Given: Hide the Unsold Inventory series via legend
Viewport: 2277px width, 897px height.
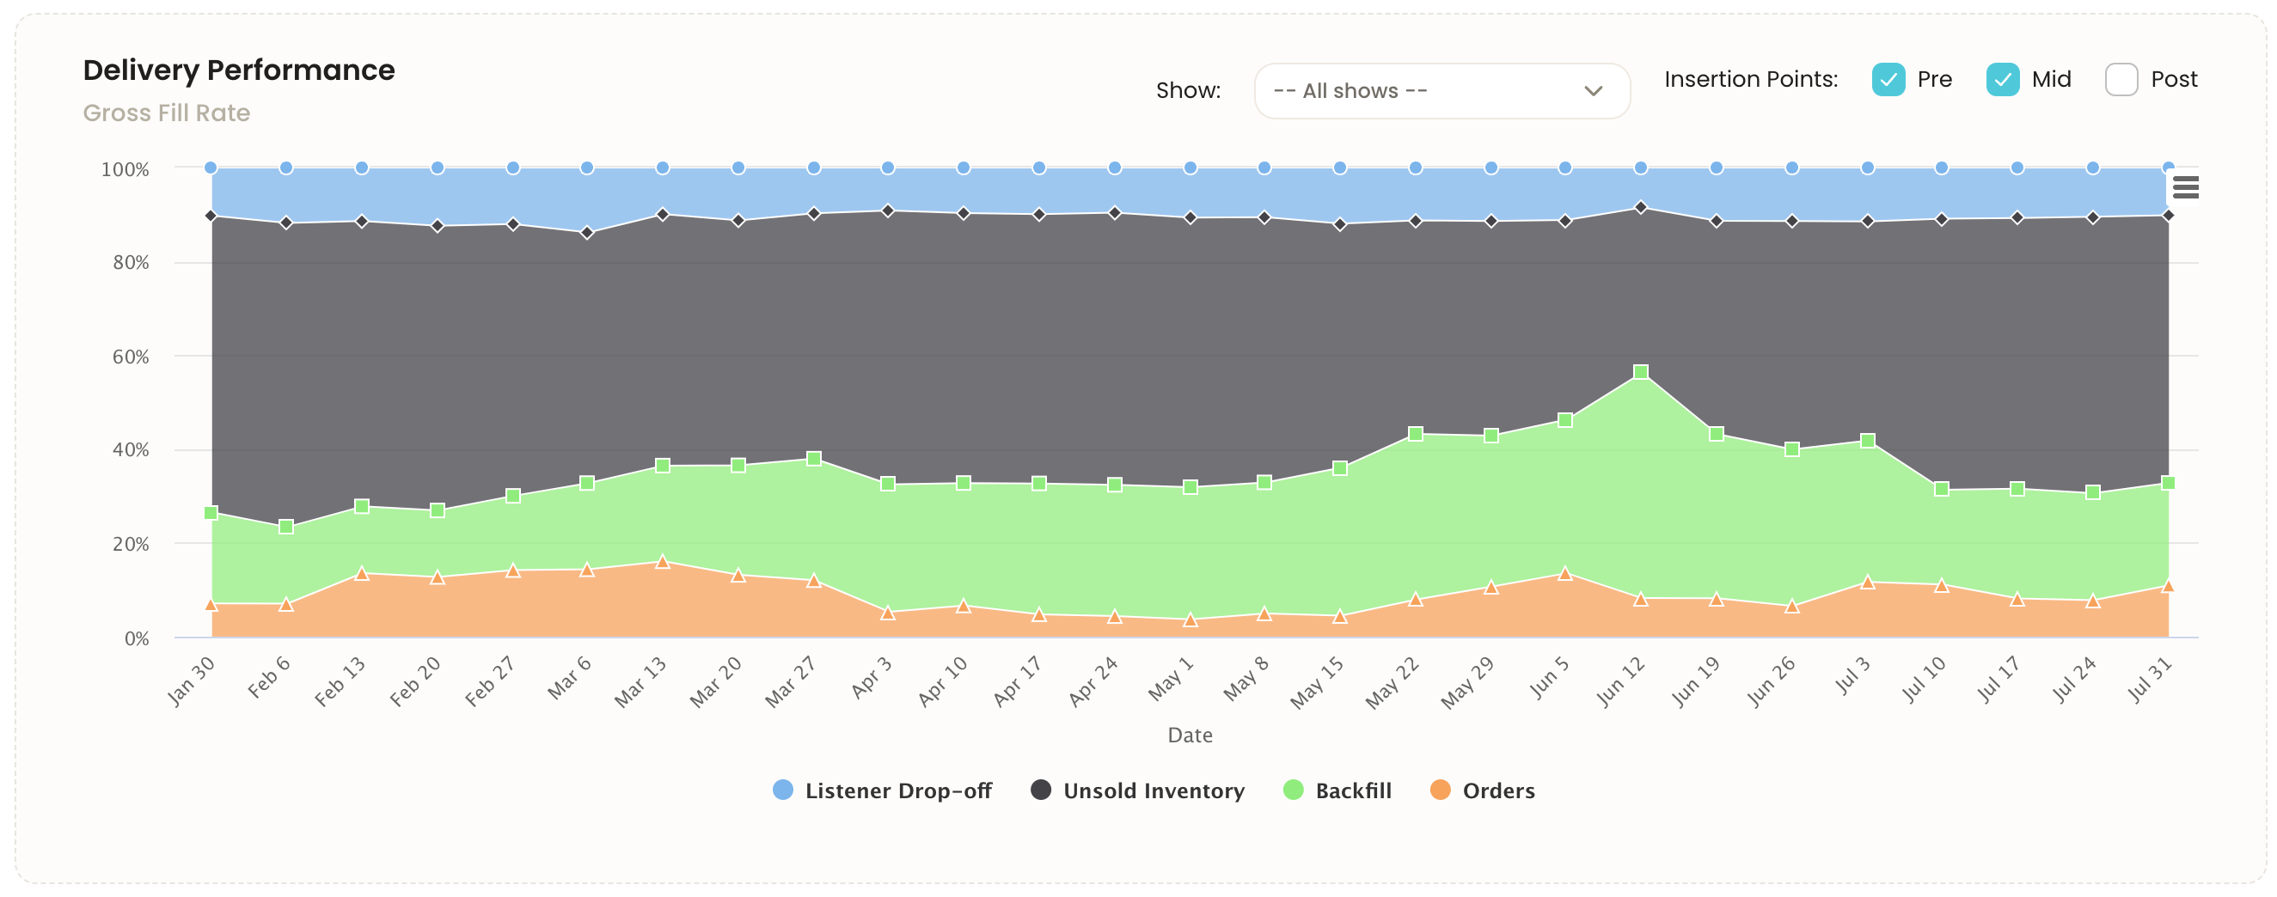Looking at the screenshot, I should [x=1154, y=791].
